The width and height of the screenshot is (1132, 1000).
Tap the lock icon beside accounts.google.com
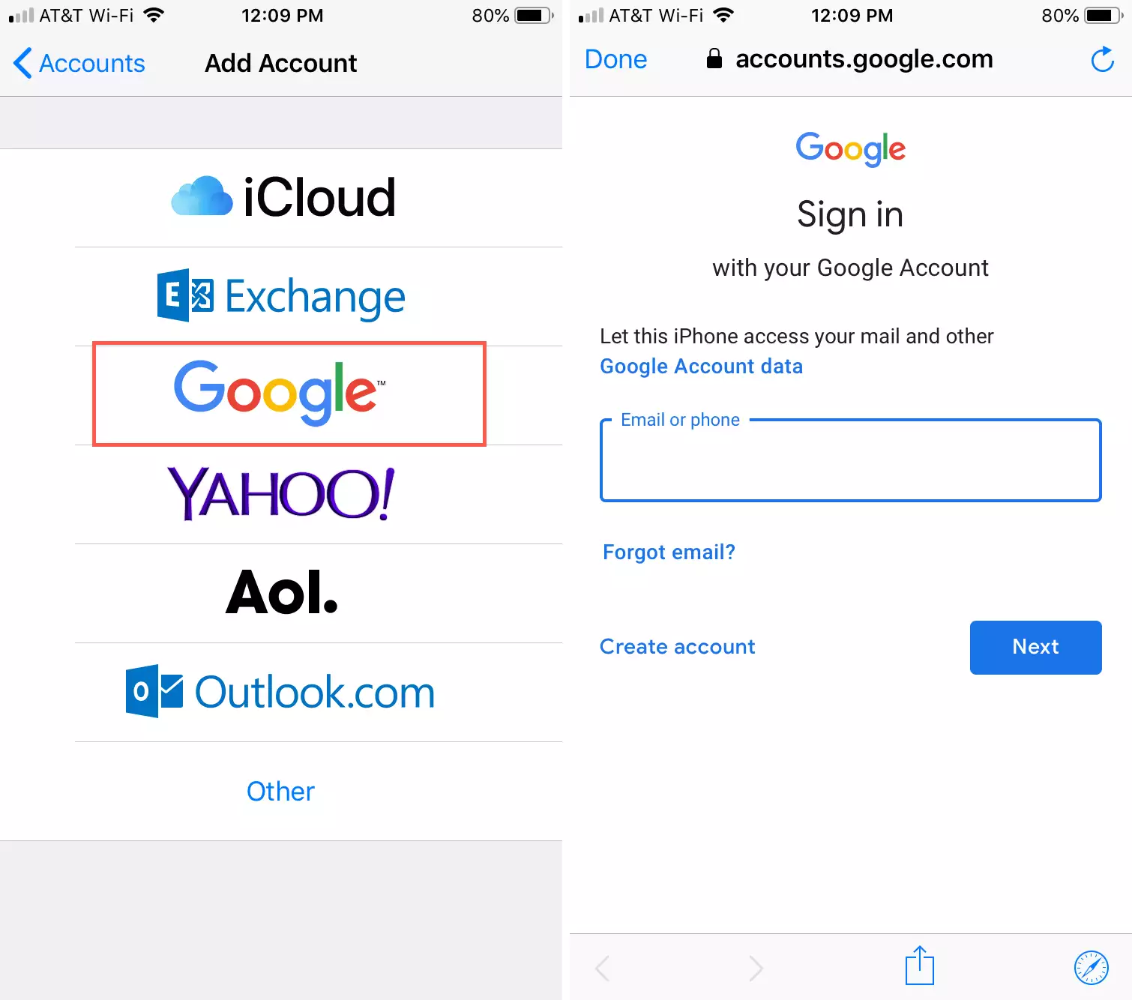click(x=714, y=58)
